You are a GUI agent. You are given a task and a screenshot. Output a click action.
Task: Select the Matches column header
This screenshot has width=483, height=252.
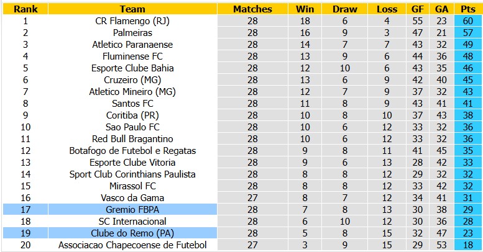point(252,9)
